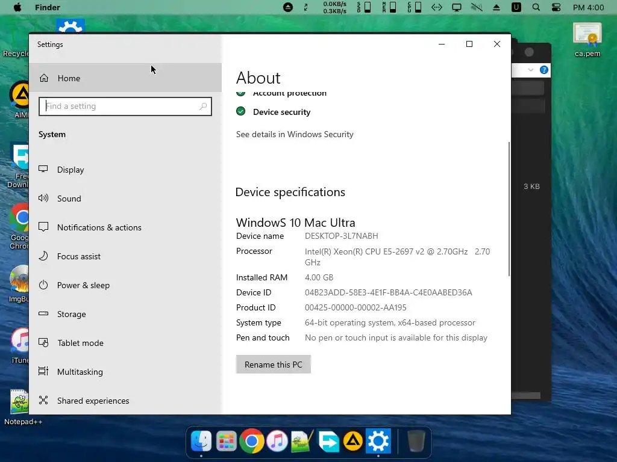Open Launchpad from the dock
The image size is (617, 462).
pyautogui.click(x=227, y=441)
